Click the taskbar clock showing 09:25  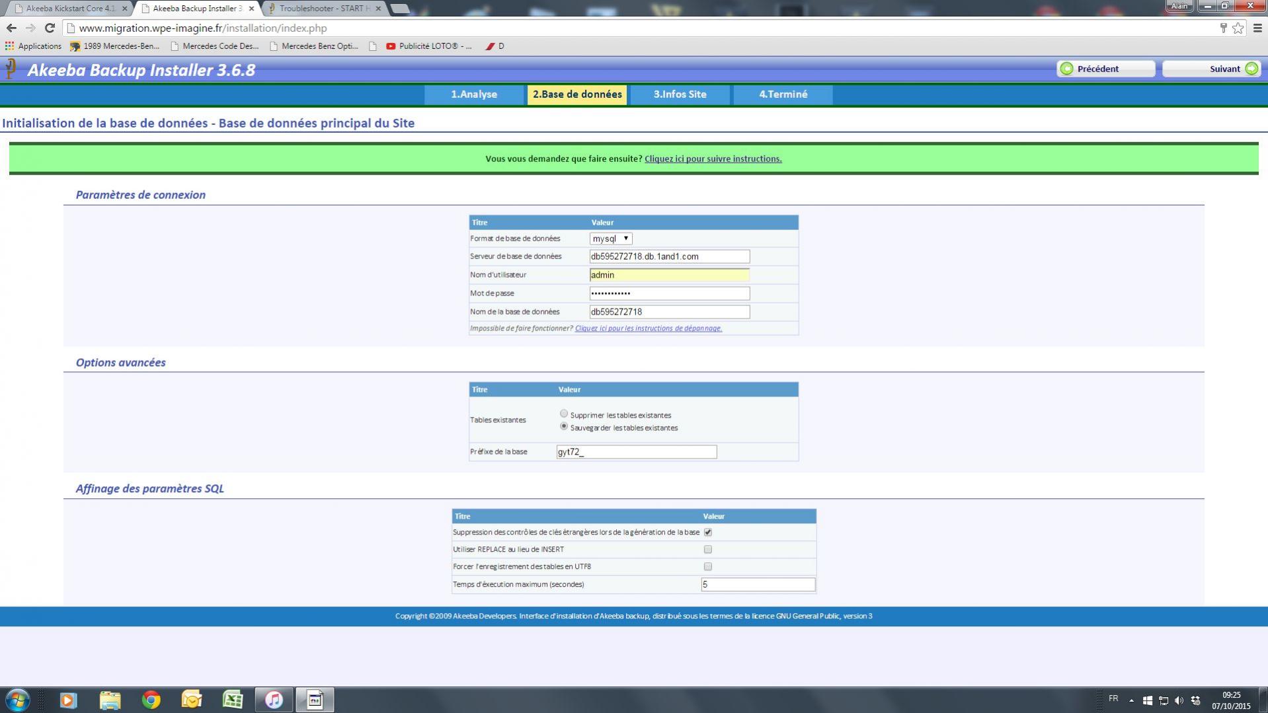click(x=1231, y=700)
